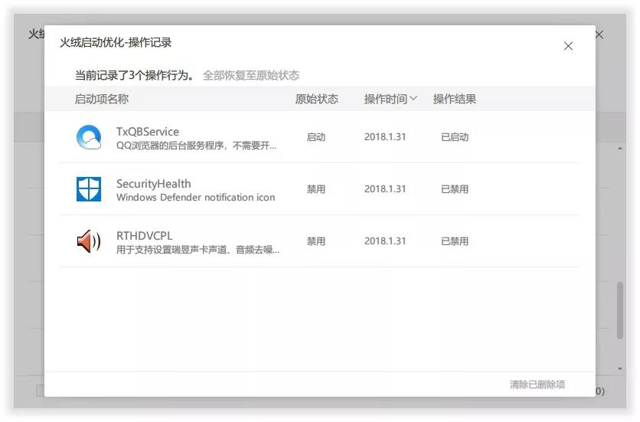Click 全部恢复至原始状态 link
The height and width of the screenshot is (422, 640).
coord(251,75)
